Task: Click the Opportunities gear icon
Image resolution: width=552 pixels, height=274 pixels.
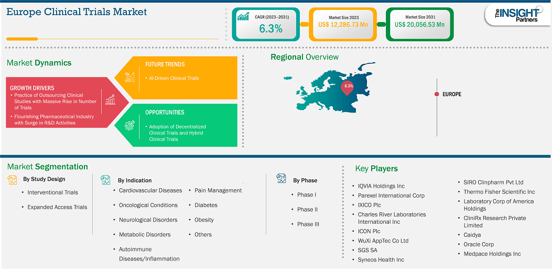Action: point(130,125)
